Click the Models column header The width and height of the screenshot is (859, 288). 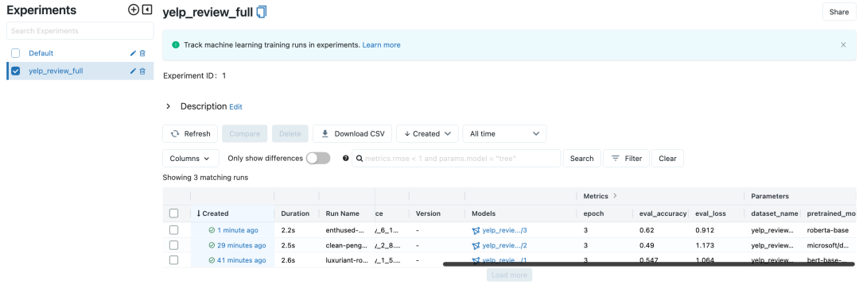pyautogui.click(x=484, y=213)
